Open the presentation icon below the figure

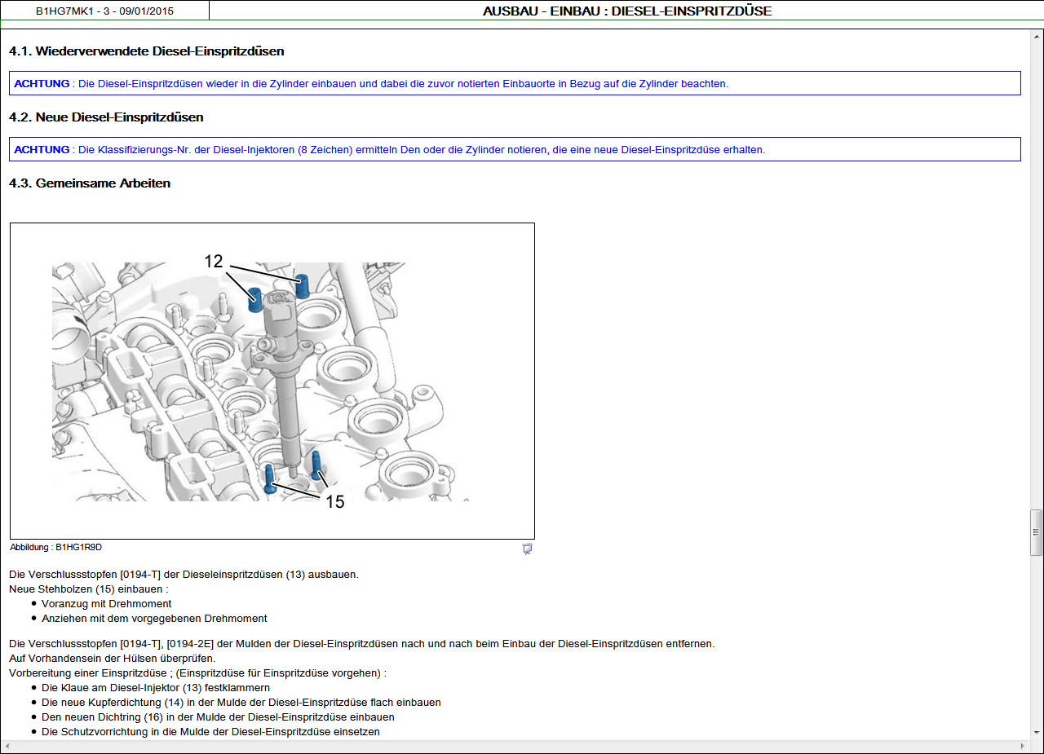click(x=527, y=549)
